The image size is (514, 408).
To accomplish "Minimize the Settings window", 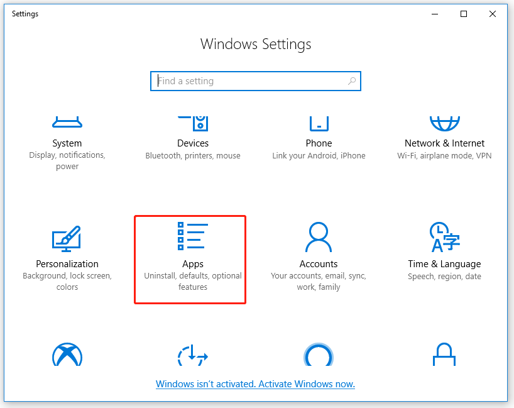I will pyautogui.click(x=435, y=14).
